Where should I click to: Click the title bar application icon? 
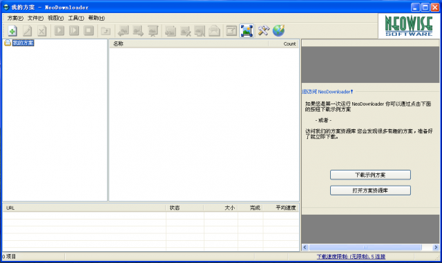(6, 7)
